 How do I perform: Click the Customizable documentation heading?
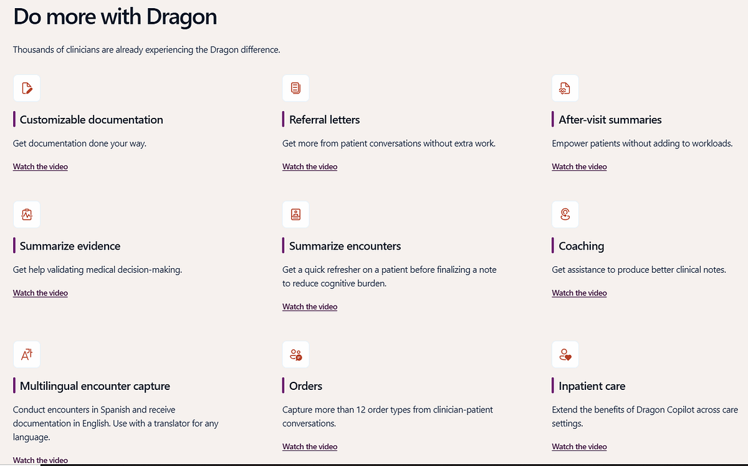pyautogui.click(x=92, y=120)
